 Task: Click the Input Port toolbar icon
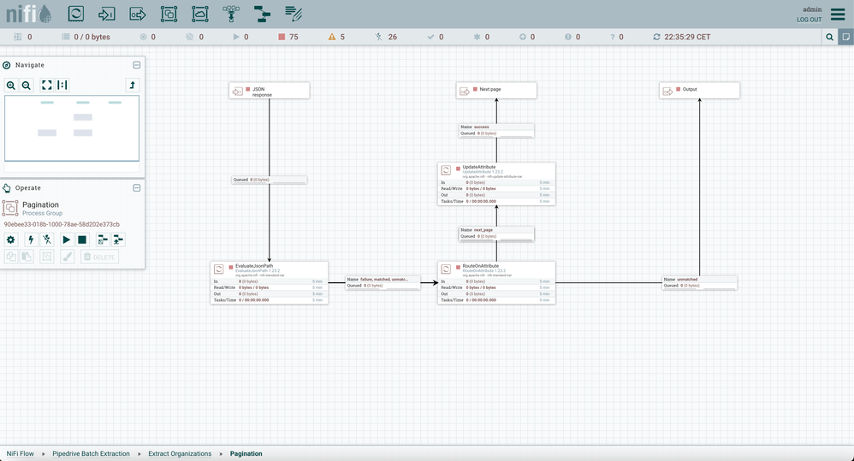tap(107, 14)
